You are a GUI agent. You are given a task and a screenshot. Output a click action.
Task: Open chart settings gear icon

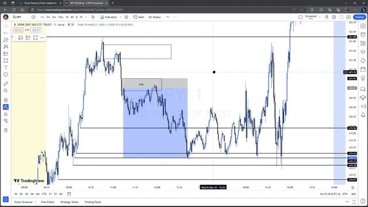coord(334,17)
